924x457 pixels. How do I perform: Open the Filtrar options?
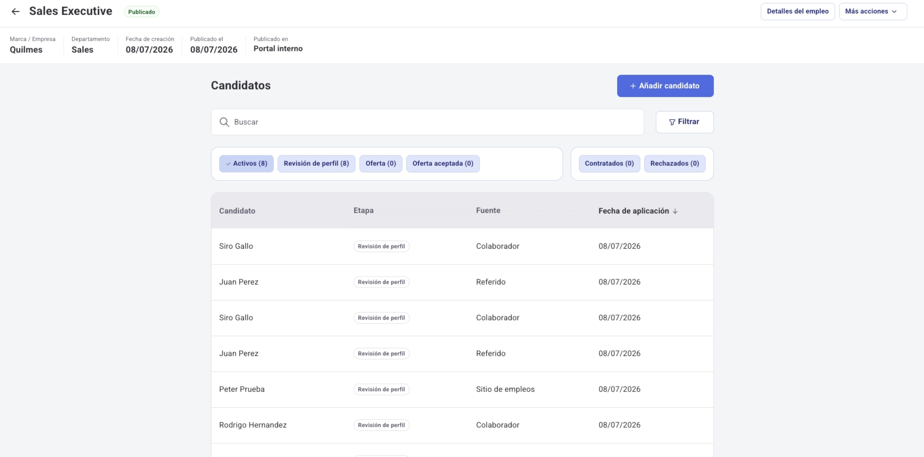click(684, 122)
